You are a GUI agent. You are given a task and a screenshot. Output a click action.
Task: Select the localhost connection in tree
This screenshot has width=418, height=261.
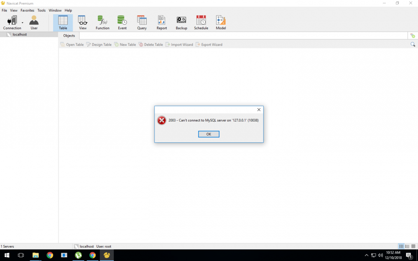[x=20, y=35]
